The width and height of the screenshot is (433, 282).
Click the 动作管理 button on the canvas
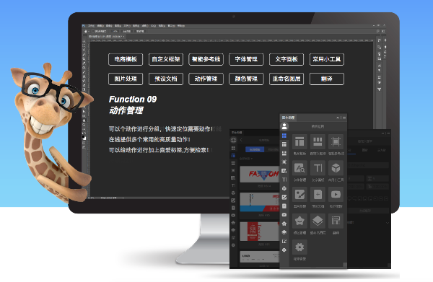coord(206,79)
